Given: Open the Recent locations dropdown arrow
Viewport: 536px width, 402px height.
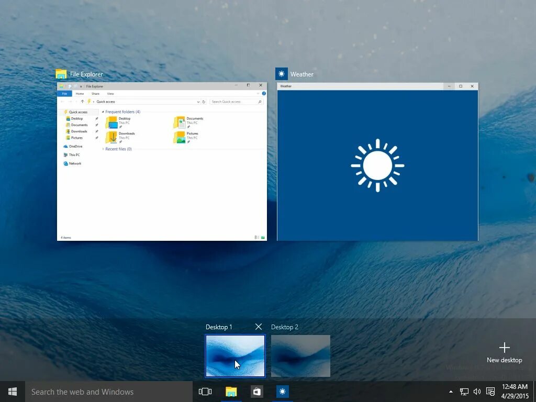Looking at the screenshot, I should 76,102.
